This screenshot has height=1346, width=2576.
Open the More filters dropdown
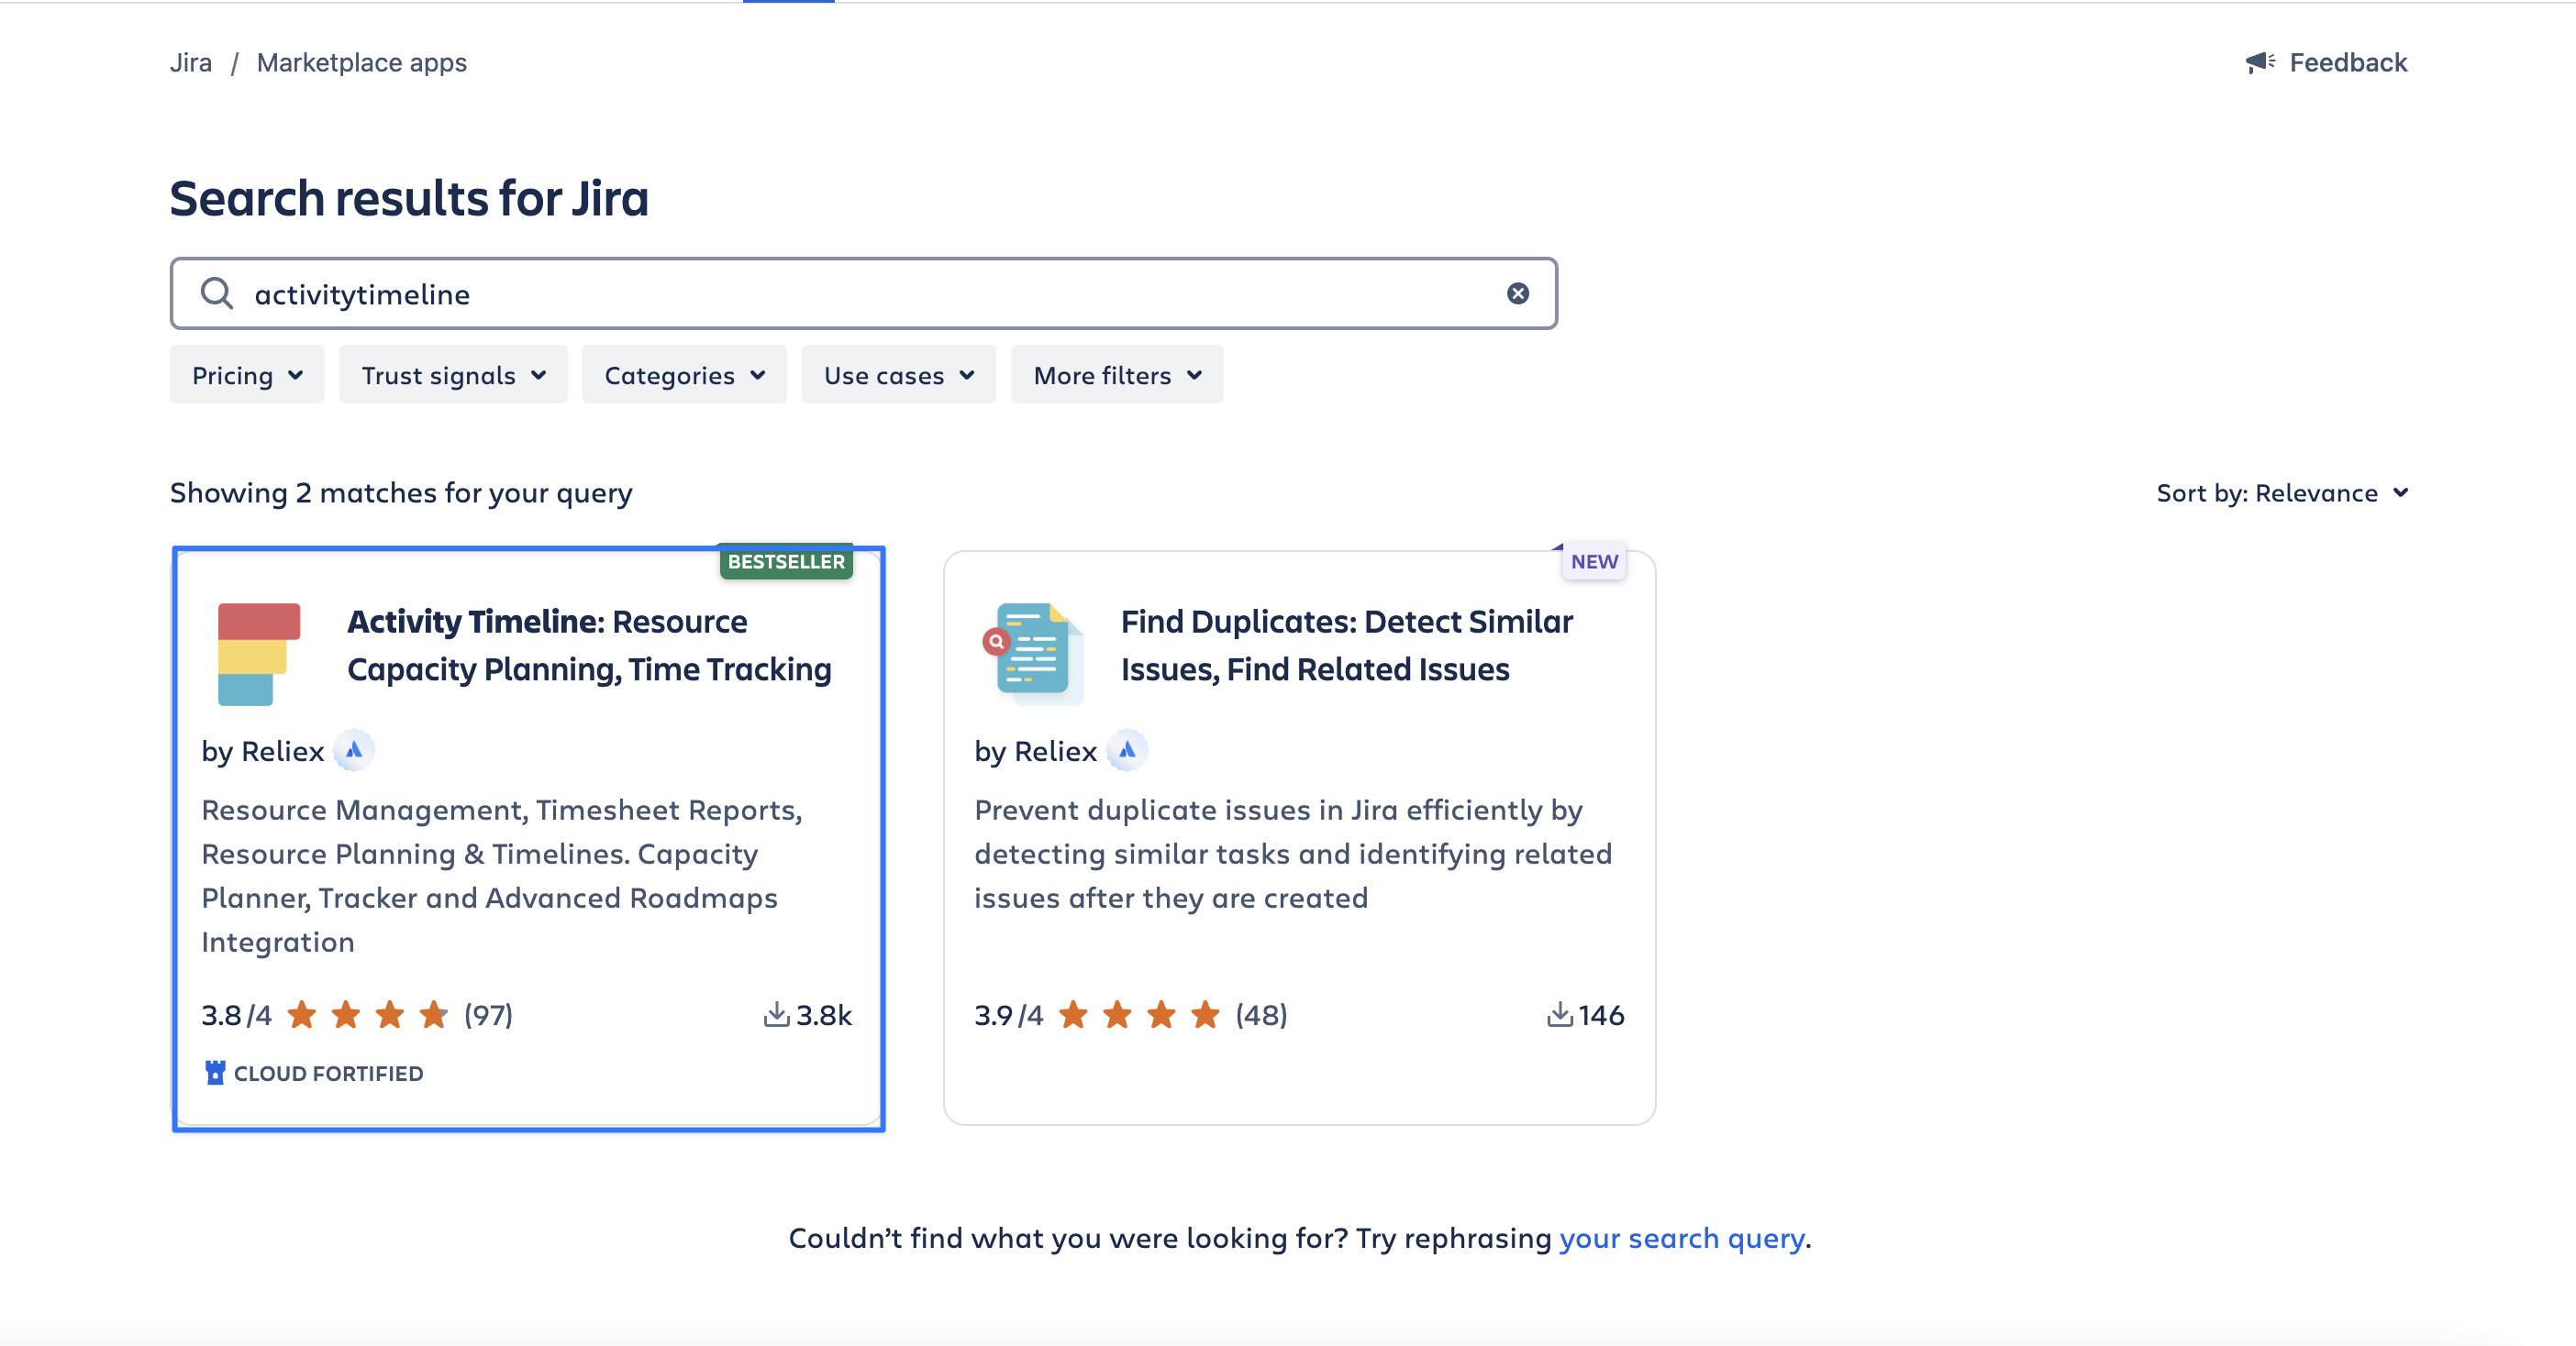[x=1116, y=376]
